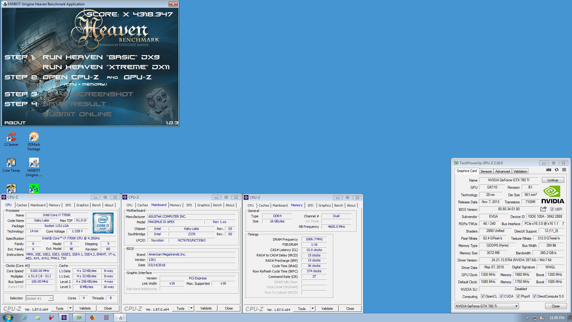Open the HWBOT Unigine desktop shortcut
The width and height of the screenshot is (572, 322).
pyautogui.click(x=34, y=167)
